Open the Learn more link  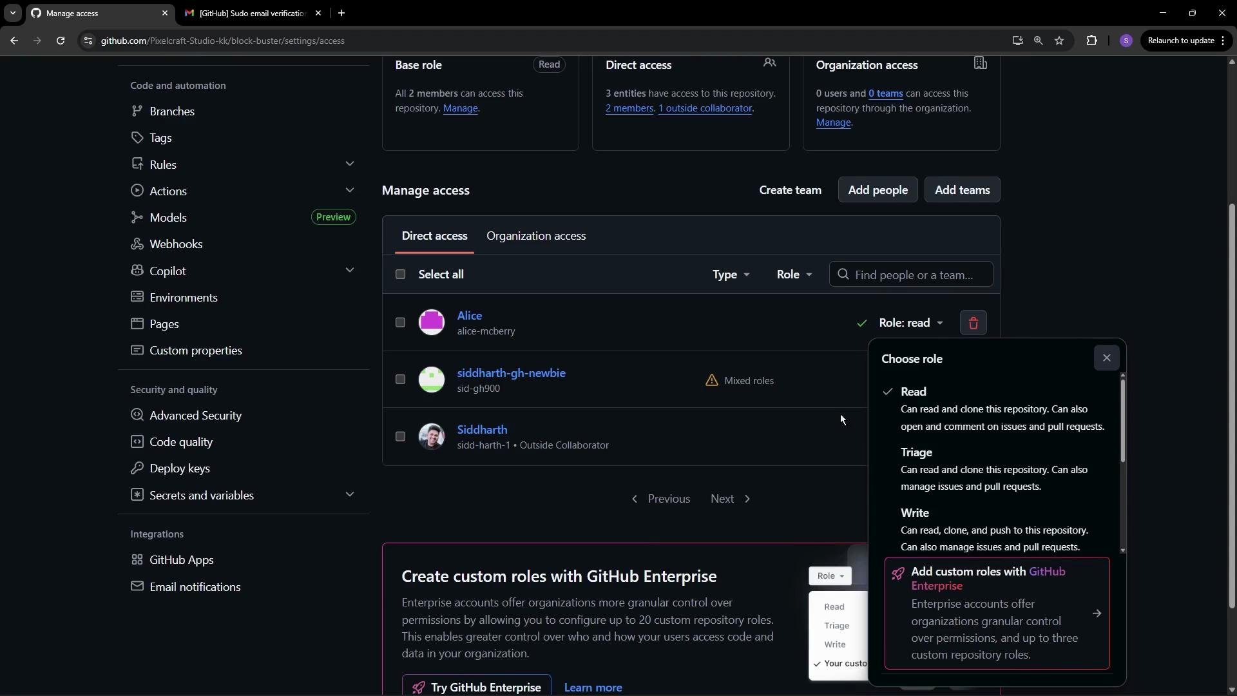tap(593, 688)
